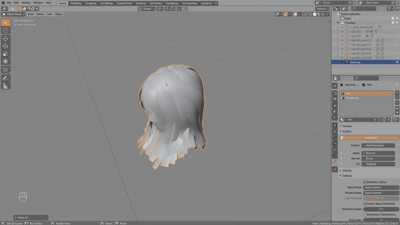Open the Global transform orientation dropdown
The image size is (400, 225).
(x=146, y=9)
